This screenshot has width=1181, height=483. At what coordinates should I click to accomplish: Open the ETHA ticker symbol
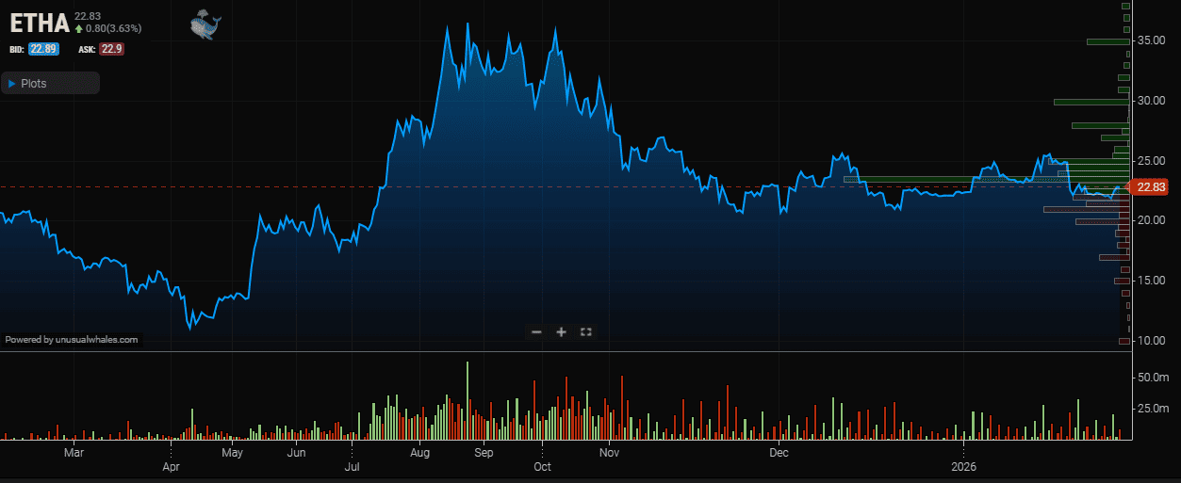point(39,23)
